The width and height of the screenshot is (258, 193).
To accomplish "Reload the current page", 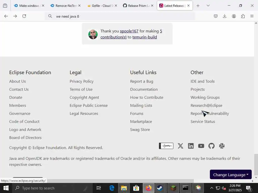I will tap(24, 16).
